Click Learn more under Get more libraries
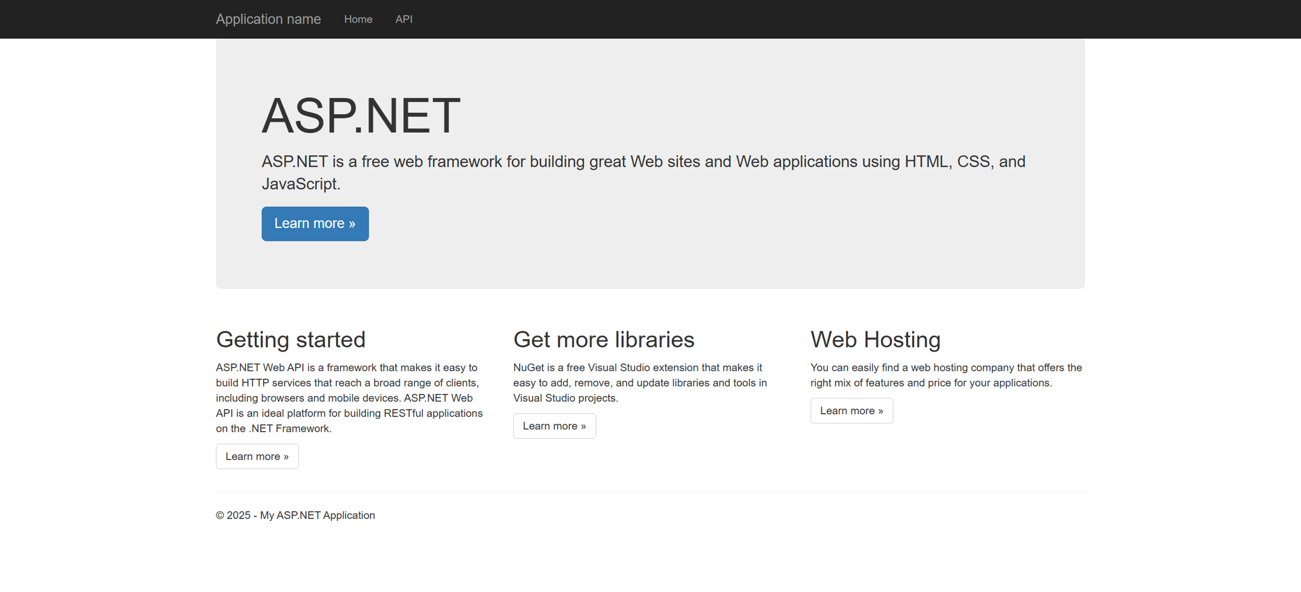The image size is (1301, 592). (554, 426)
